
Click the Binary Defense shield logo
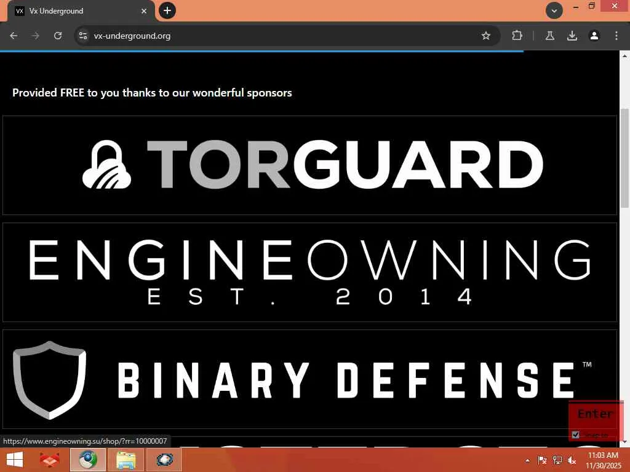click(x=49, y=380)
